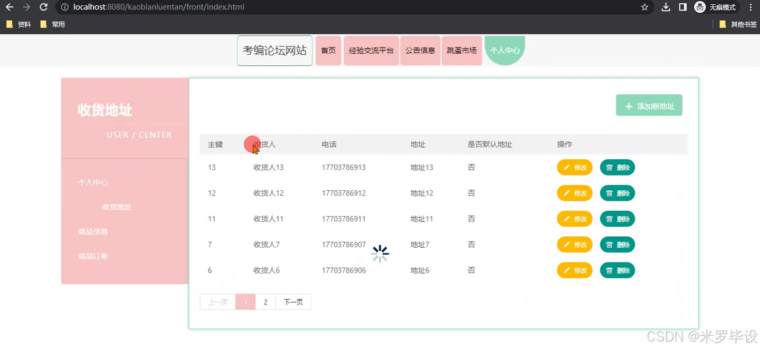Click the 电话 column header

pyautogui.click(x=329, y=144)
